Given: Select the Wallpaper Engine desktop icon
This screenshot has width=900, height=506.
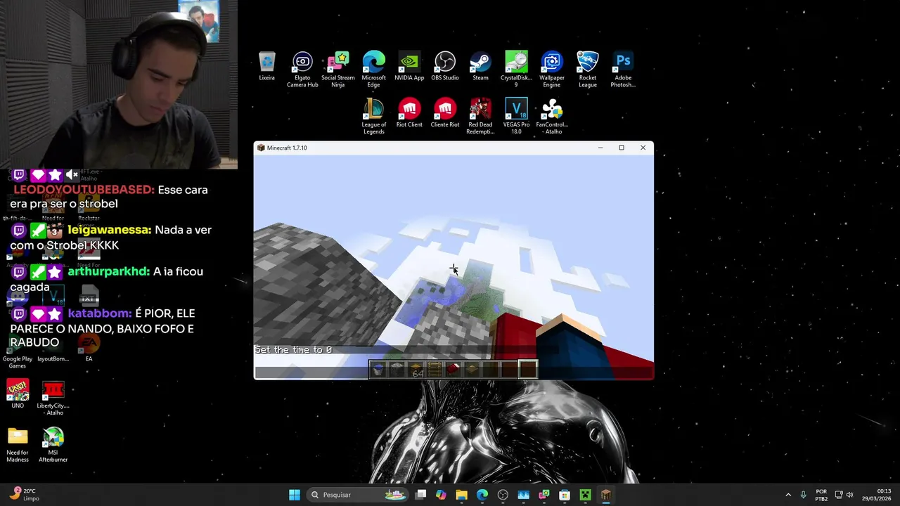Looking at the screenshot, I should click(552, 69).
